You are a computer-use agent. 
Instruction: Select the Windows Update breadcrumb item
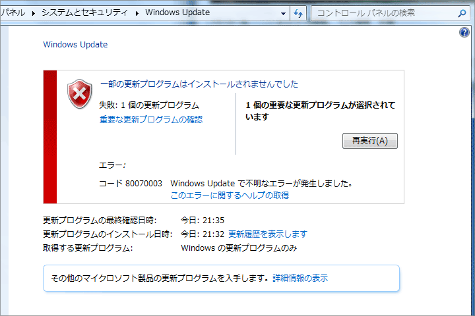click(x=177, y=13)
